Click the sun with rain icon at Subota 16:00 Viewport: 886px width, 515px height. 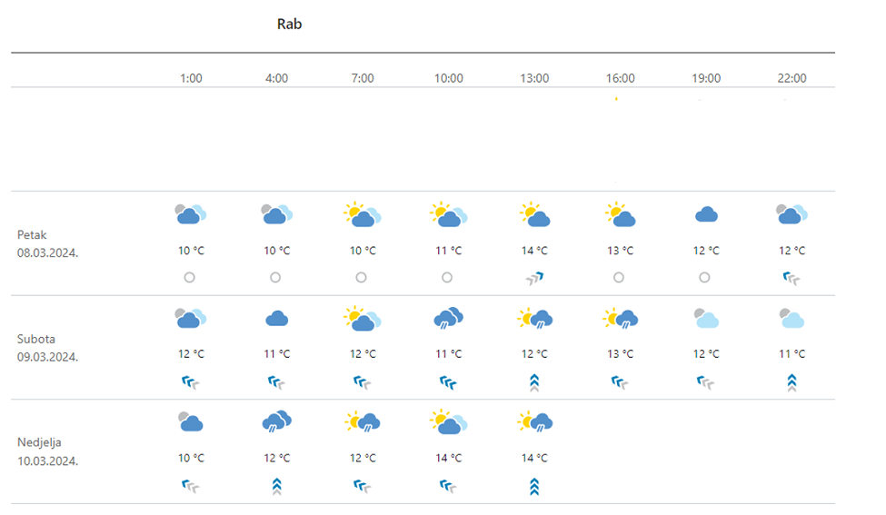[x=620, y=319]
